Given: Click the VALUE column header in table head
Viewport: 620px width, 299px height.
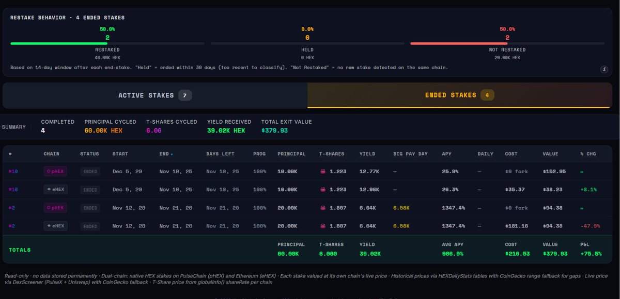Looking at the screenshot, I should 550,154.
